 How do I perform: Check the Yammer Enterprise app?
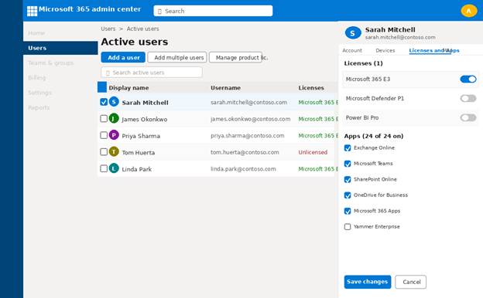(x=348, y=227)
